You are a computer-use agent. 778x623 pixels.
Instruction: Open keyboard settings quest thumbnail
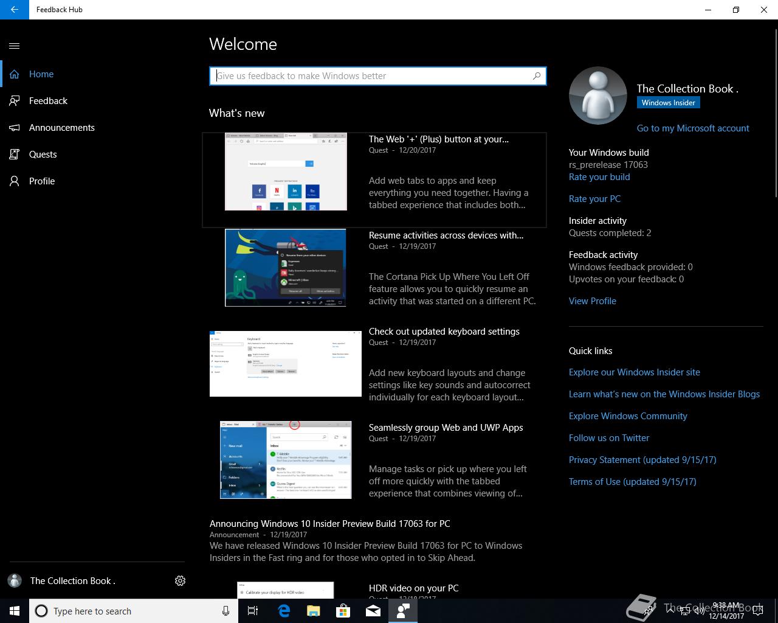(286, 364)
